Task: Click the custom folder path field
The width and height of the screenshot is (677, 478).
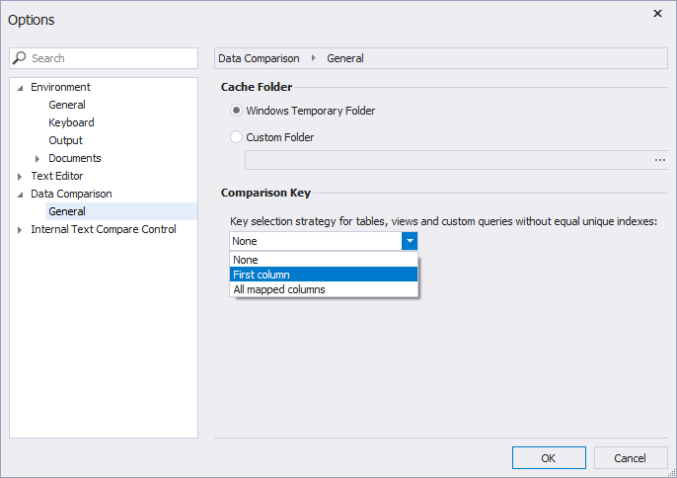Action: click(x=448, y=160)
